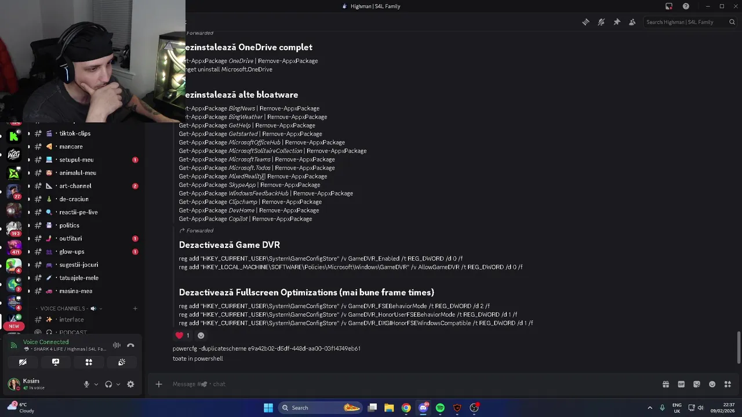Click the 'toate in powershell' message

point(198,359)
